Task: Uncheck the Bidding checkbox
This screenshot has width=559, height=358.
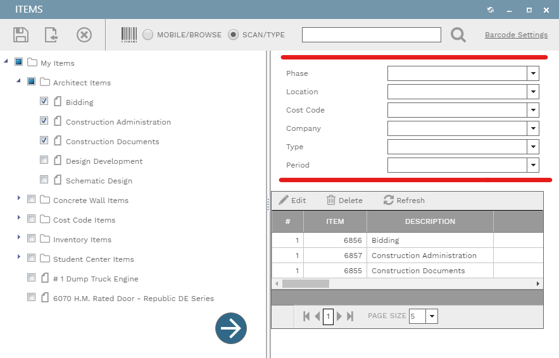Action: 44,101
